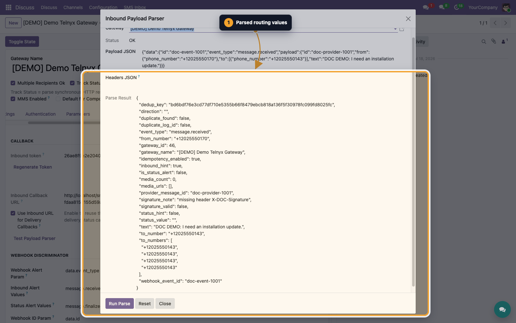Viewport: 516px width, 323px height.
Task: Click the search icon in chatter
Action: point(484,42)
